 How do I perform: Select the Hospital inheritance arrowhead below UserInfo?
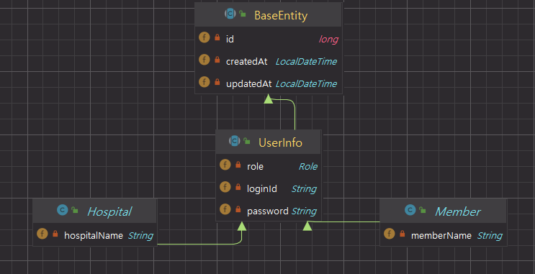242,226
